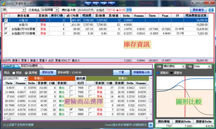216x129 pixels.
Task: Click the second blue title bar icon button
Action: click(x=95, y=3)
